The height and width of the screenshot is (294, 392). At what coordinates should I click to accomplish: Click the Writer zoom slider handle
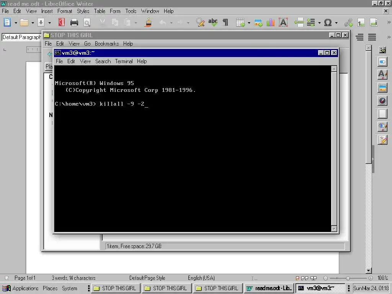[x=348, y=278]
